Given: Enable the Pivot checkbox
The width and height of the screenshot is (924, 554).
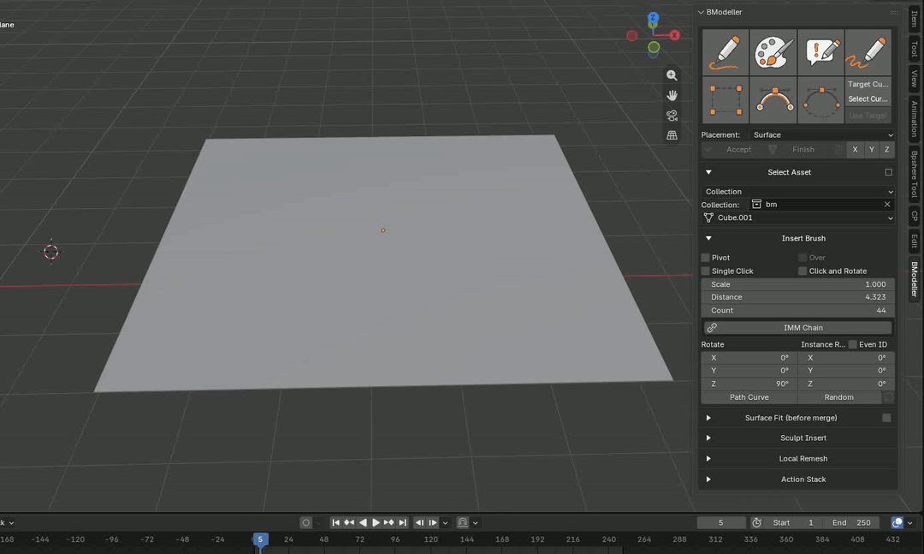Looking at the screenshot, I should click(x=705, y=258).
